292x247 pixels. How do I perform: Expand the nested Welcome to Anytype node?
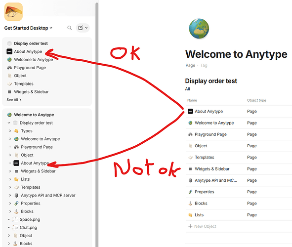coord(10,139)
